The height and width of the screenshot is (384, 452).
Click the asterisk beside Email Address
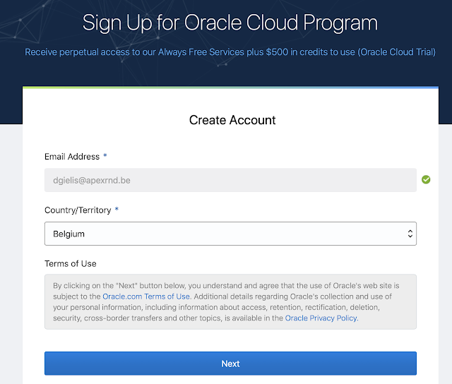pos(105,156)
